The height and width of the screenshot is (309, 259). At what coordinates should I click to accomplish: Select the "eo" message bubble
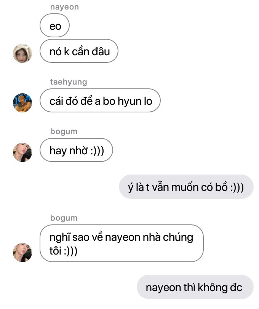pyautogui.click(x=54, y=26)
